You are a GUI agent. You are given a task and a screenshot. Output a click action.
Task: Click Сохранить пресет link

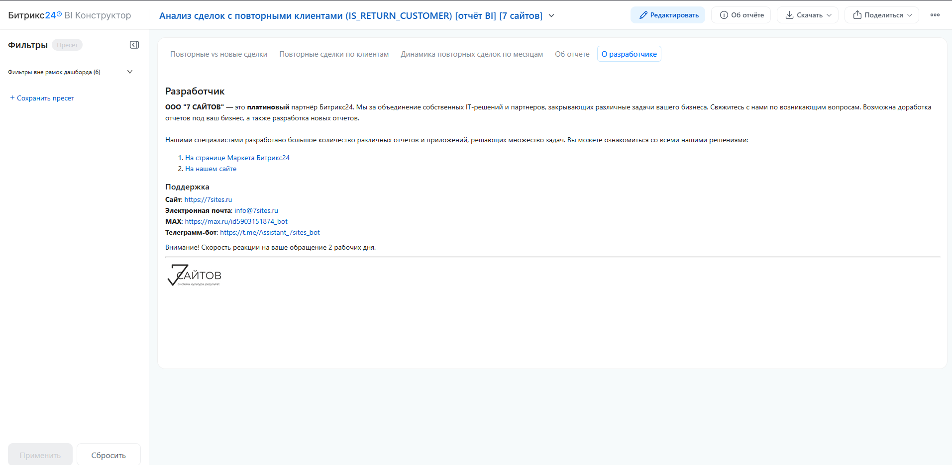point(42,98)
